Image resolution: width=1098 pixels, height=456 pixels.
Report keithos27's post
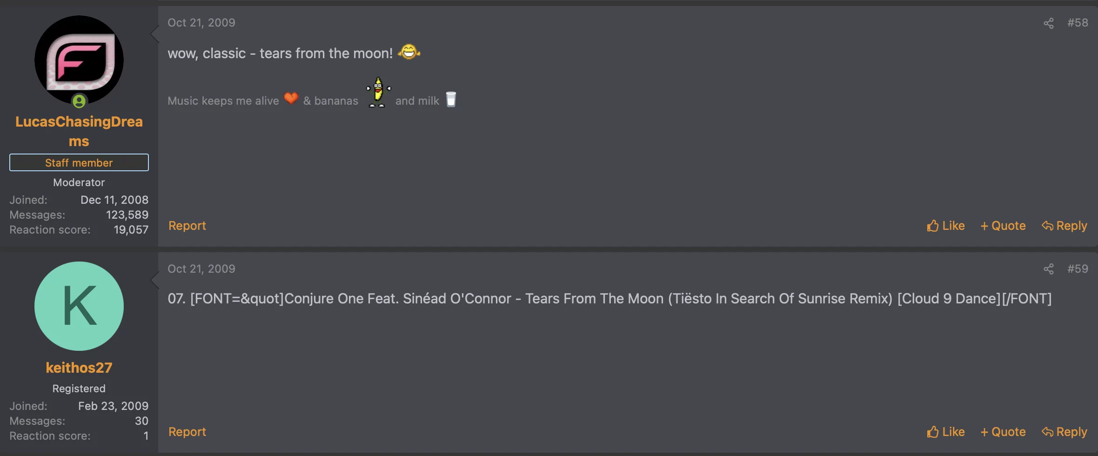click(x=187, y=432)
